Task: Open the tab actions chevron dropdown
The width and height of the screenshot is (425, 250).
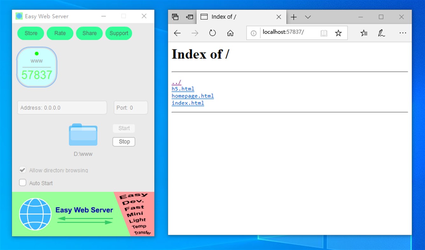Action: [307, 17]
